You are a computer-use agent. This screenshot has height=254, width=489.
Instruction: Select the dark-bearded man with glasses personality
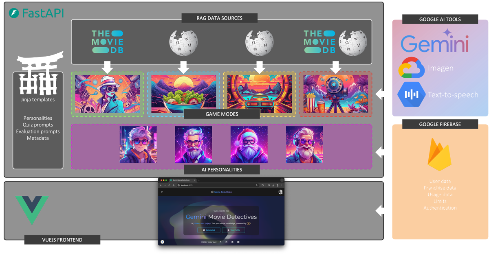(x=194, y=145)
